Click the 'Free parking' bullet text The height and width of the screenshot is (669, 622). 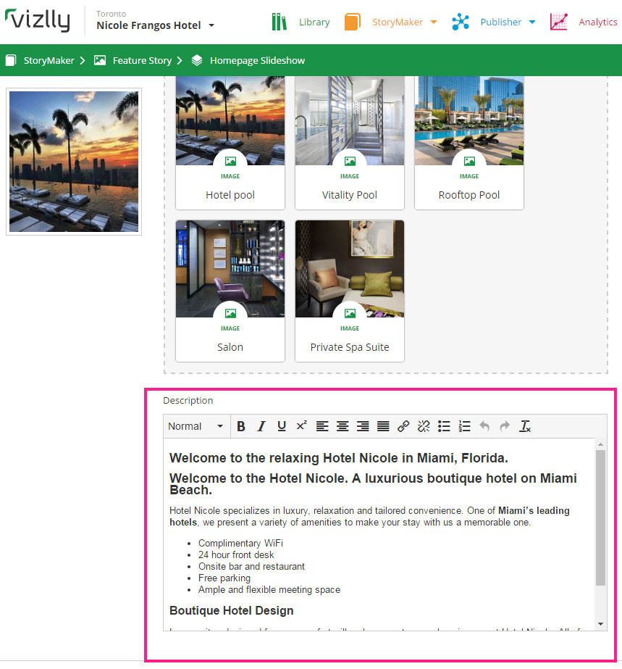pos(224,578)
